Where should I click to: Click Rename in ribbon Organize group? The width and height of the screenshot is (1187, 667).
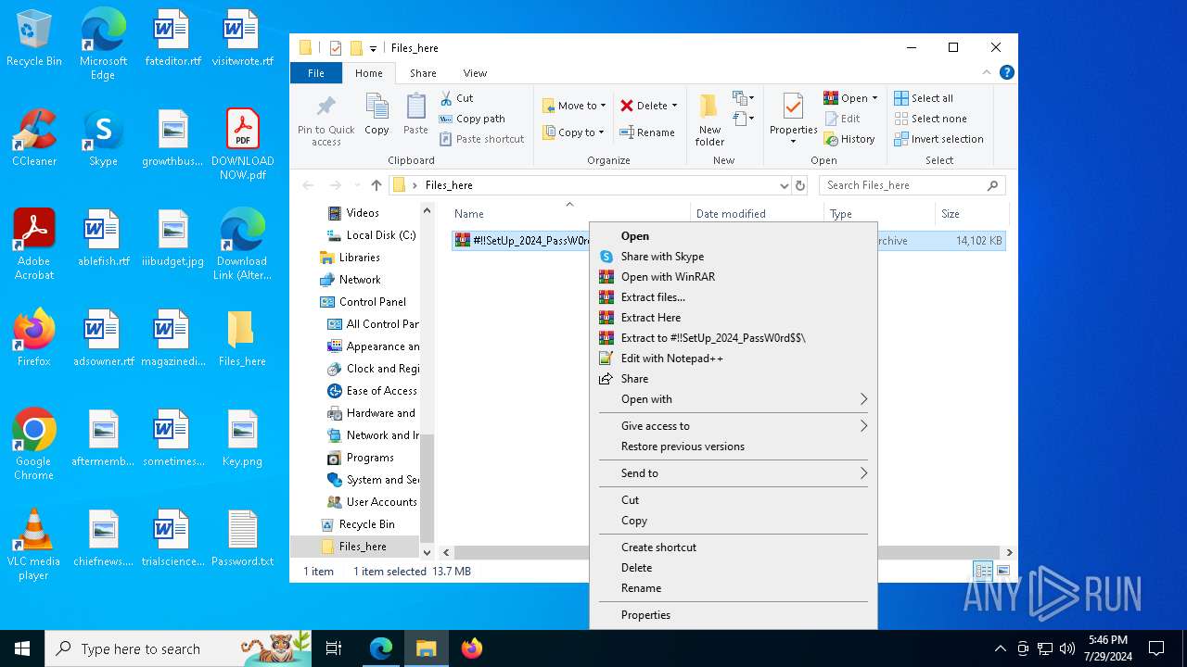(647, 132)
